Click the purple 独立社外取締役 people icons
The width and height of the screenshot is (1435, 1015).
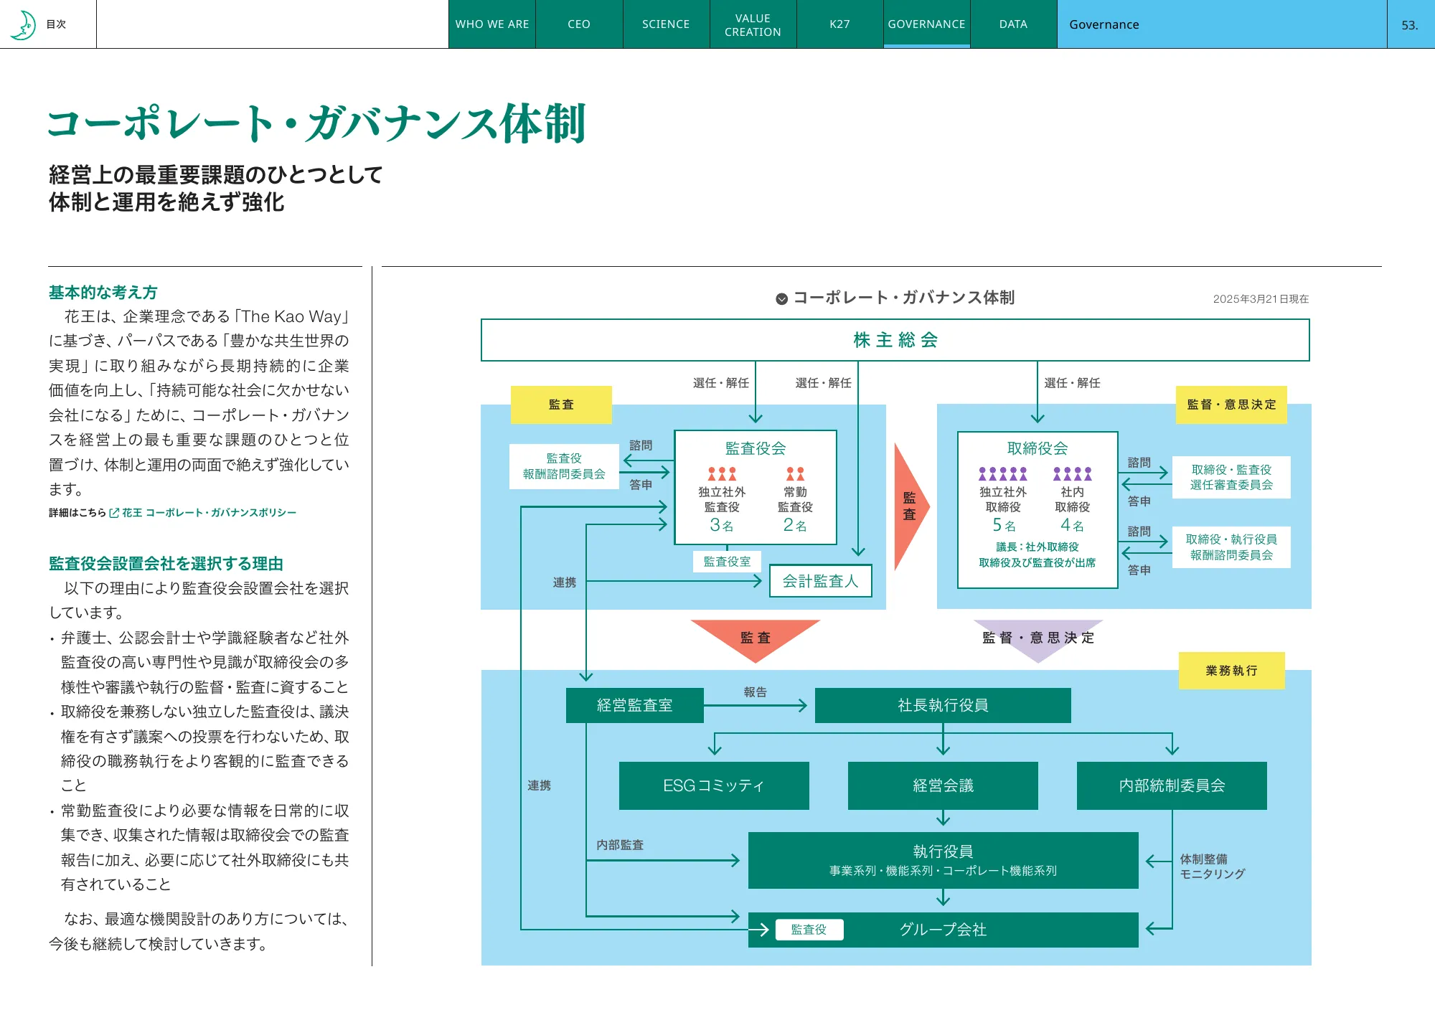click(x=1002, y=474)
